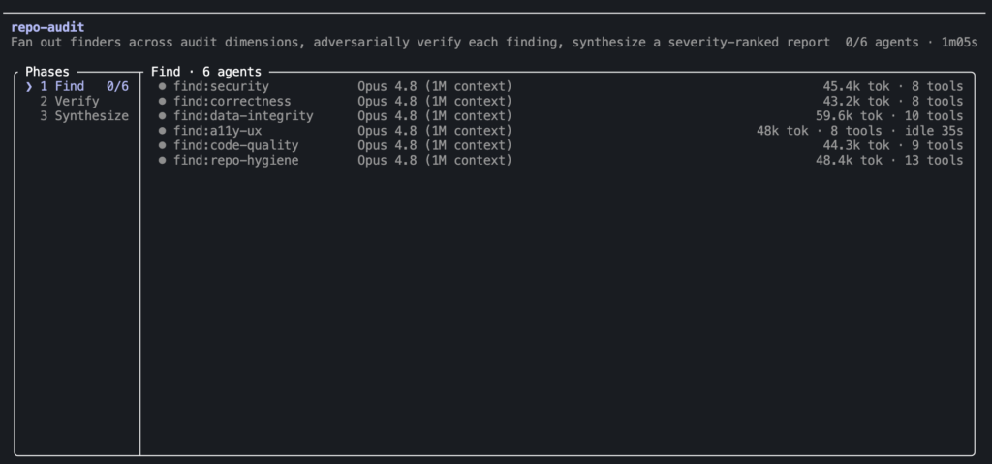Click the 0/6 agents summary in header
This screenshot has width=992, height=464.
pos(882,43)
